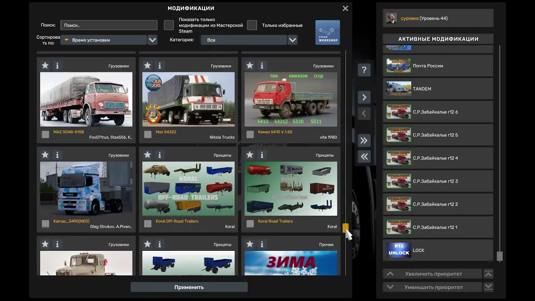This screenshot has width=535, height=301.
Task: Select the Камаз 5410 truck thumbnail
Action: point(291,99)
